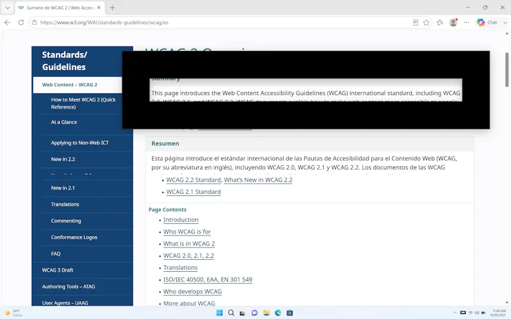Click the scrollbar up arrow
This screenshot has height=319, width=511.
[507, 34]
